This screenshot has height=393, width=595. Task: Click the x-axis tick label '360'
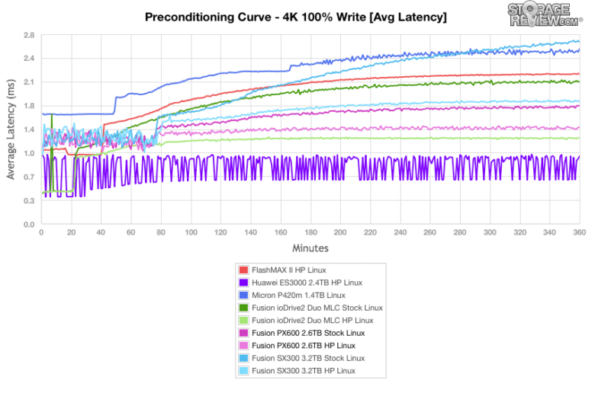click(580, 232)
